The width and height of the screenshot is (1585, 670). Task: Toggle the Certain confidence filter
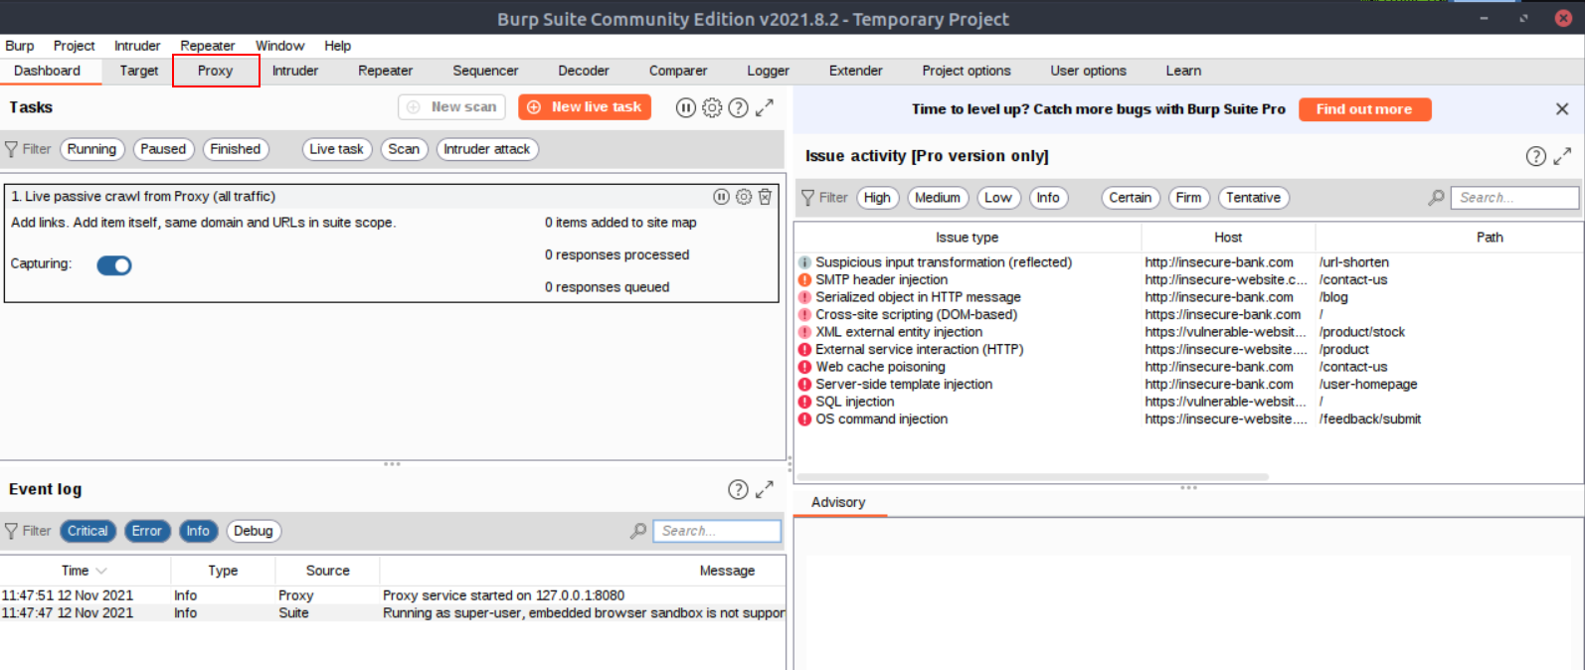click(x=1131, y=198)
